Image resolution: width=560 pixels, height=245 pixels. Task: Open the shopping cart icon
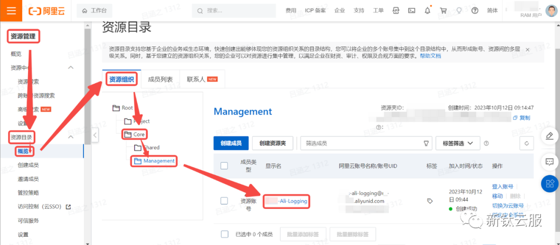pos(443,10)
